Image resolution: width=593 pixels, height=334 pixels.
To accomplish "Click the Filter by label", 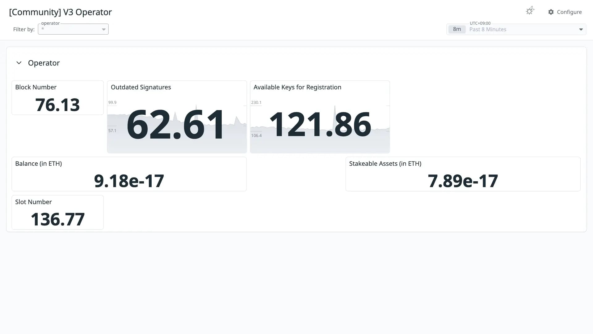I will (24, 29).
